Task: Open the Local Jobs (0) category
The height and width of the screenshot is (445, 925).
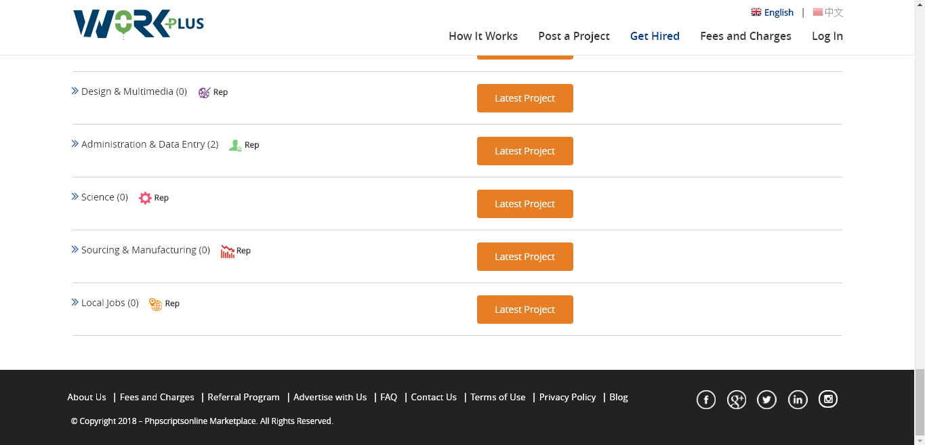Action: click(x=110, y=303)
